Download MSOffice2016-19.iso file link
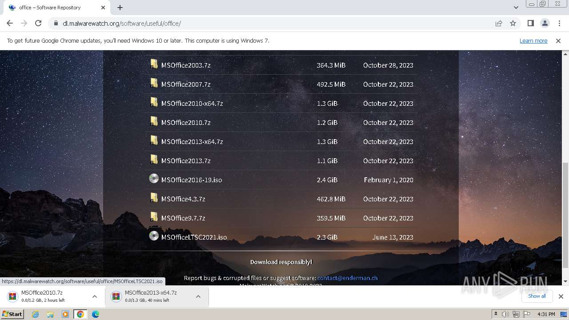 192,180
